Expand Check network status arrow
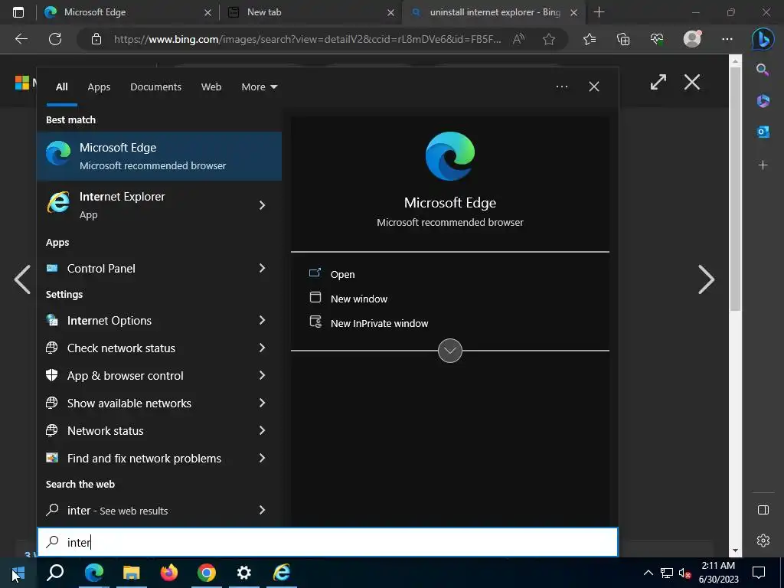784x588 pixels. [262, 348]
